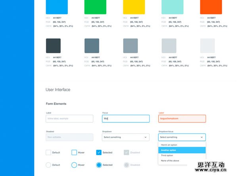Image resolution: width=238 pixels, height=176 pixels.
Task: Click the disabled Non-editable field
Action: (x=69, y=137)
